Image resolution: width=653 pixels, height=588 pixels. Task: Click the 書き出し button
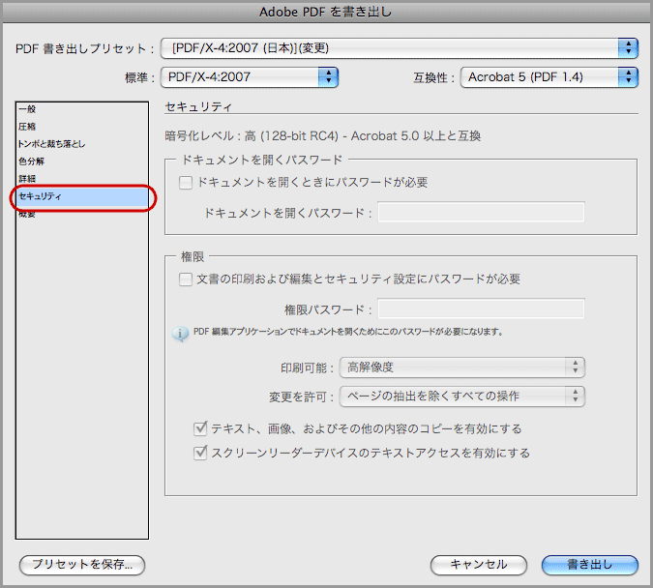tap(590, 565)
